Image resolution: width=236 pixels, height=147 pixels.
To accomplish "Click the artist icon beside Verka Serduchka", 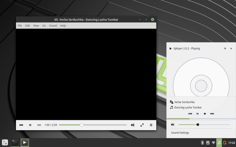I will [171, 102].
